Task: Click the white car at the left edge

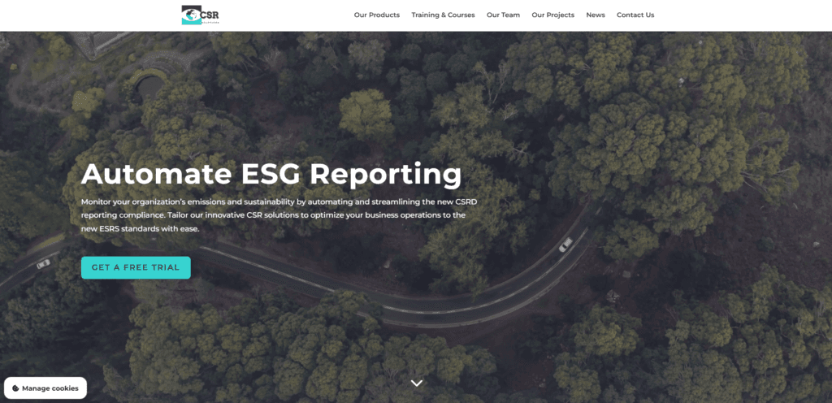Action: coord(43,263)
